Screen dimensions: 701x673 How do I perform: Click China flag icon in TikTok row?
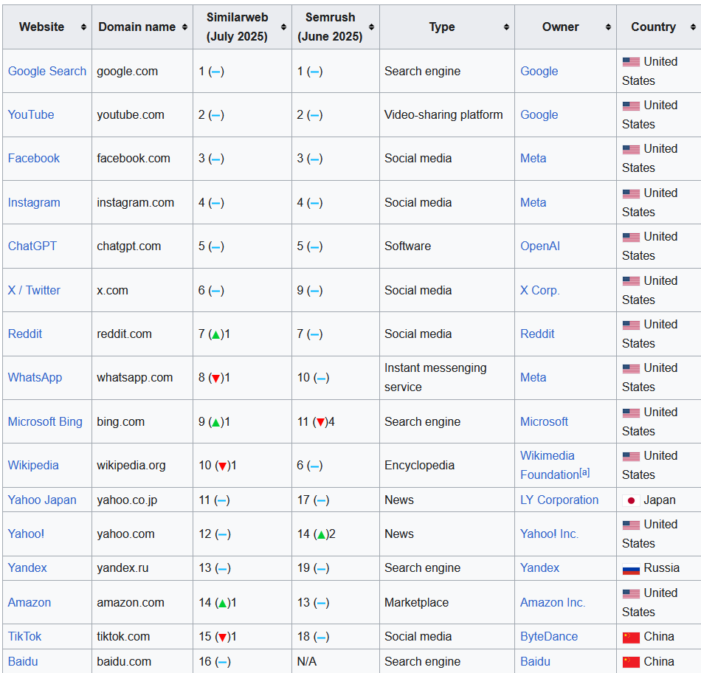click(631, 638)
